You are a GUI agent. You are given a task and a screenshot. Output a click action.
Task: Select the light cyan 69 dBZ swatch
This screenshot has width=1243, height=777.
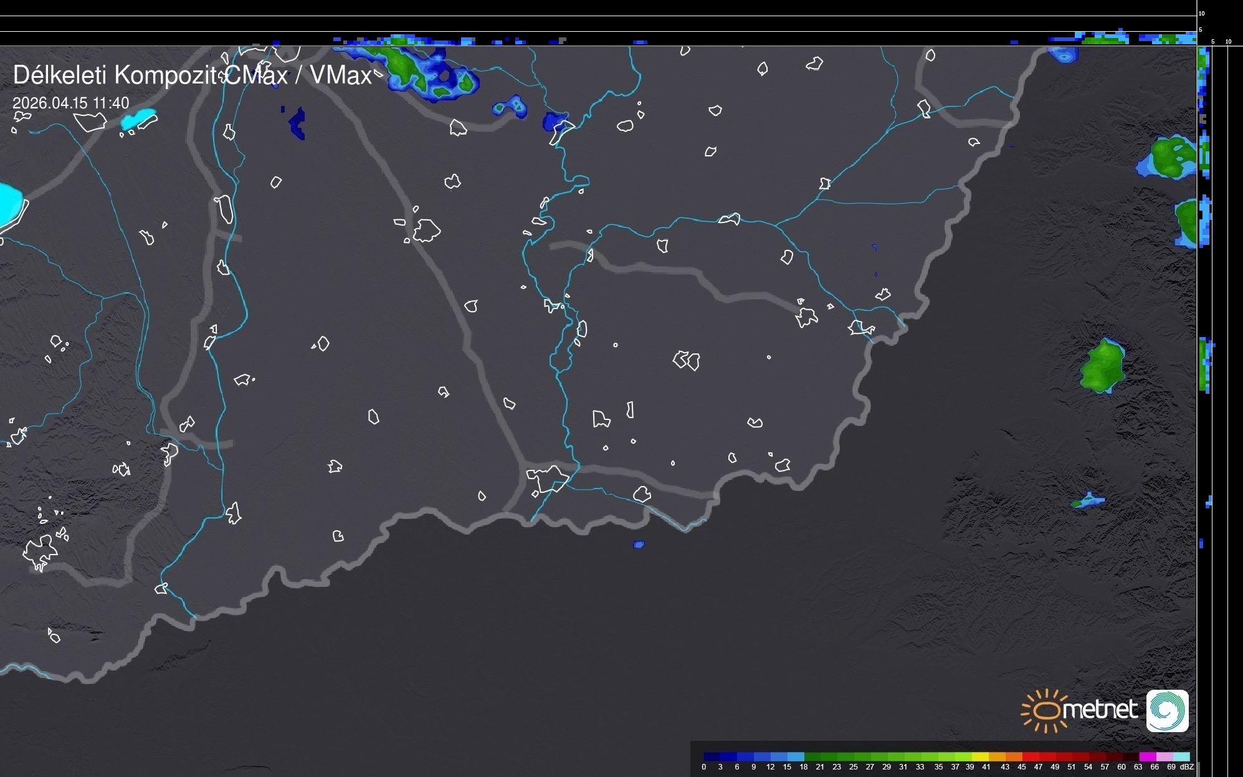[1181, 757]
